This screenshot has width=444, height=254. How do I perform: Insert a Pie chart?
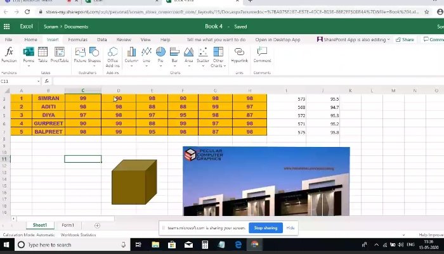160,55
